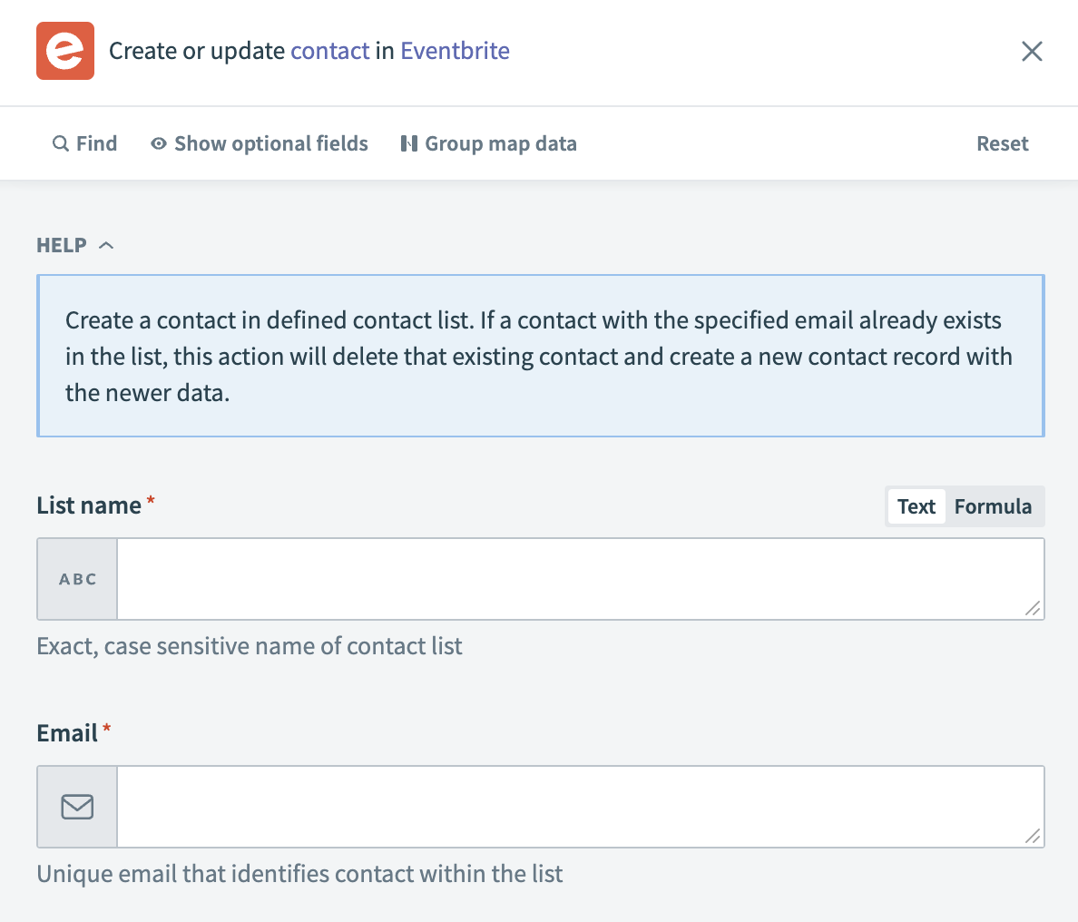Viewport: 1078px width, 922px height.
Task: Switch List name input to Formula mode
Action: click(x=993, y=506)
